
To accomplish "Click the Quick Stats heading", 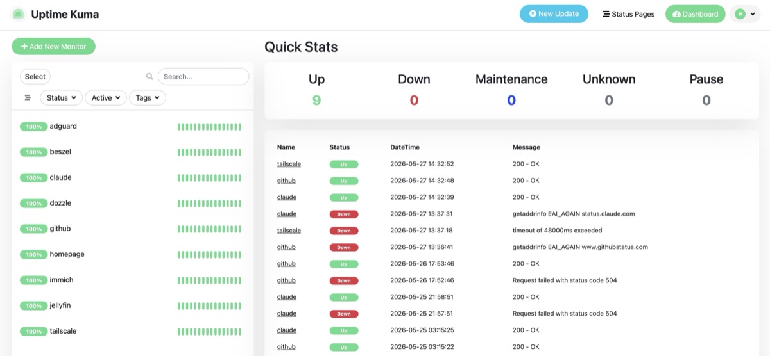I will [x=301, y=47].
